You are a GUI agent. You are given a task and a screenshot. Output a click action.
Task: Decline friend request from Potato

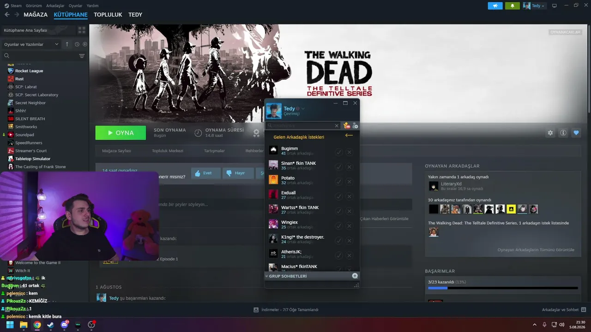(x=349, y=182)
